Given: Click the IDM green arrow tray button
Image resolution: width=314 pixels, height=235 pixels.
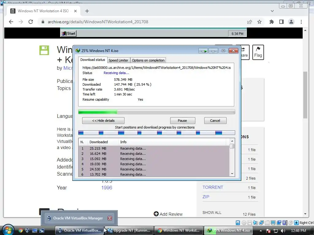Looking at the screenshot, I should click(x=204, y=51).
